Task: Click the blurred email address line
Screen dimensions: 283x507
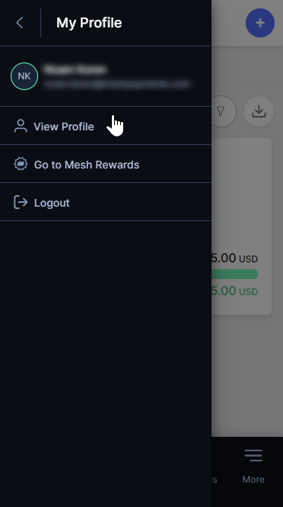Action: click(117, 85)
